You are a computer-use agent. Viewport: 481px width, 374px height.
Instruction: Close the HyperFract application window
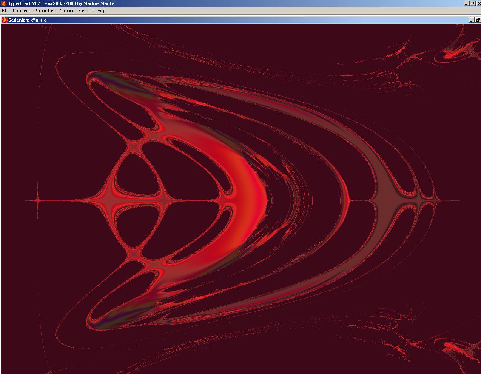tap(478, 3)
